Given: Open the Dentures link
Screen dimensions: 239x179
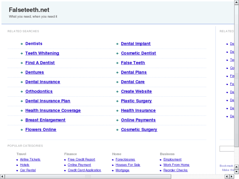Looking at the screenshot, I should [x=35, y=72].
